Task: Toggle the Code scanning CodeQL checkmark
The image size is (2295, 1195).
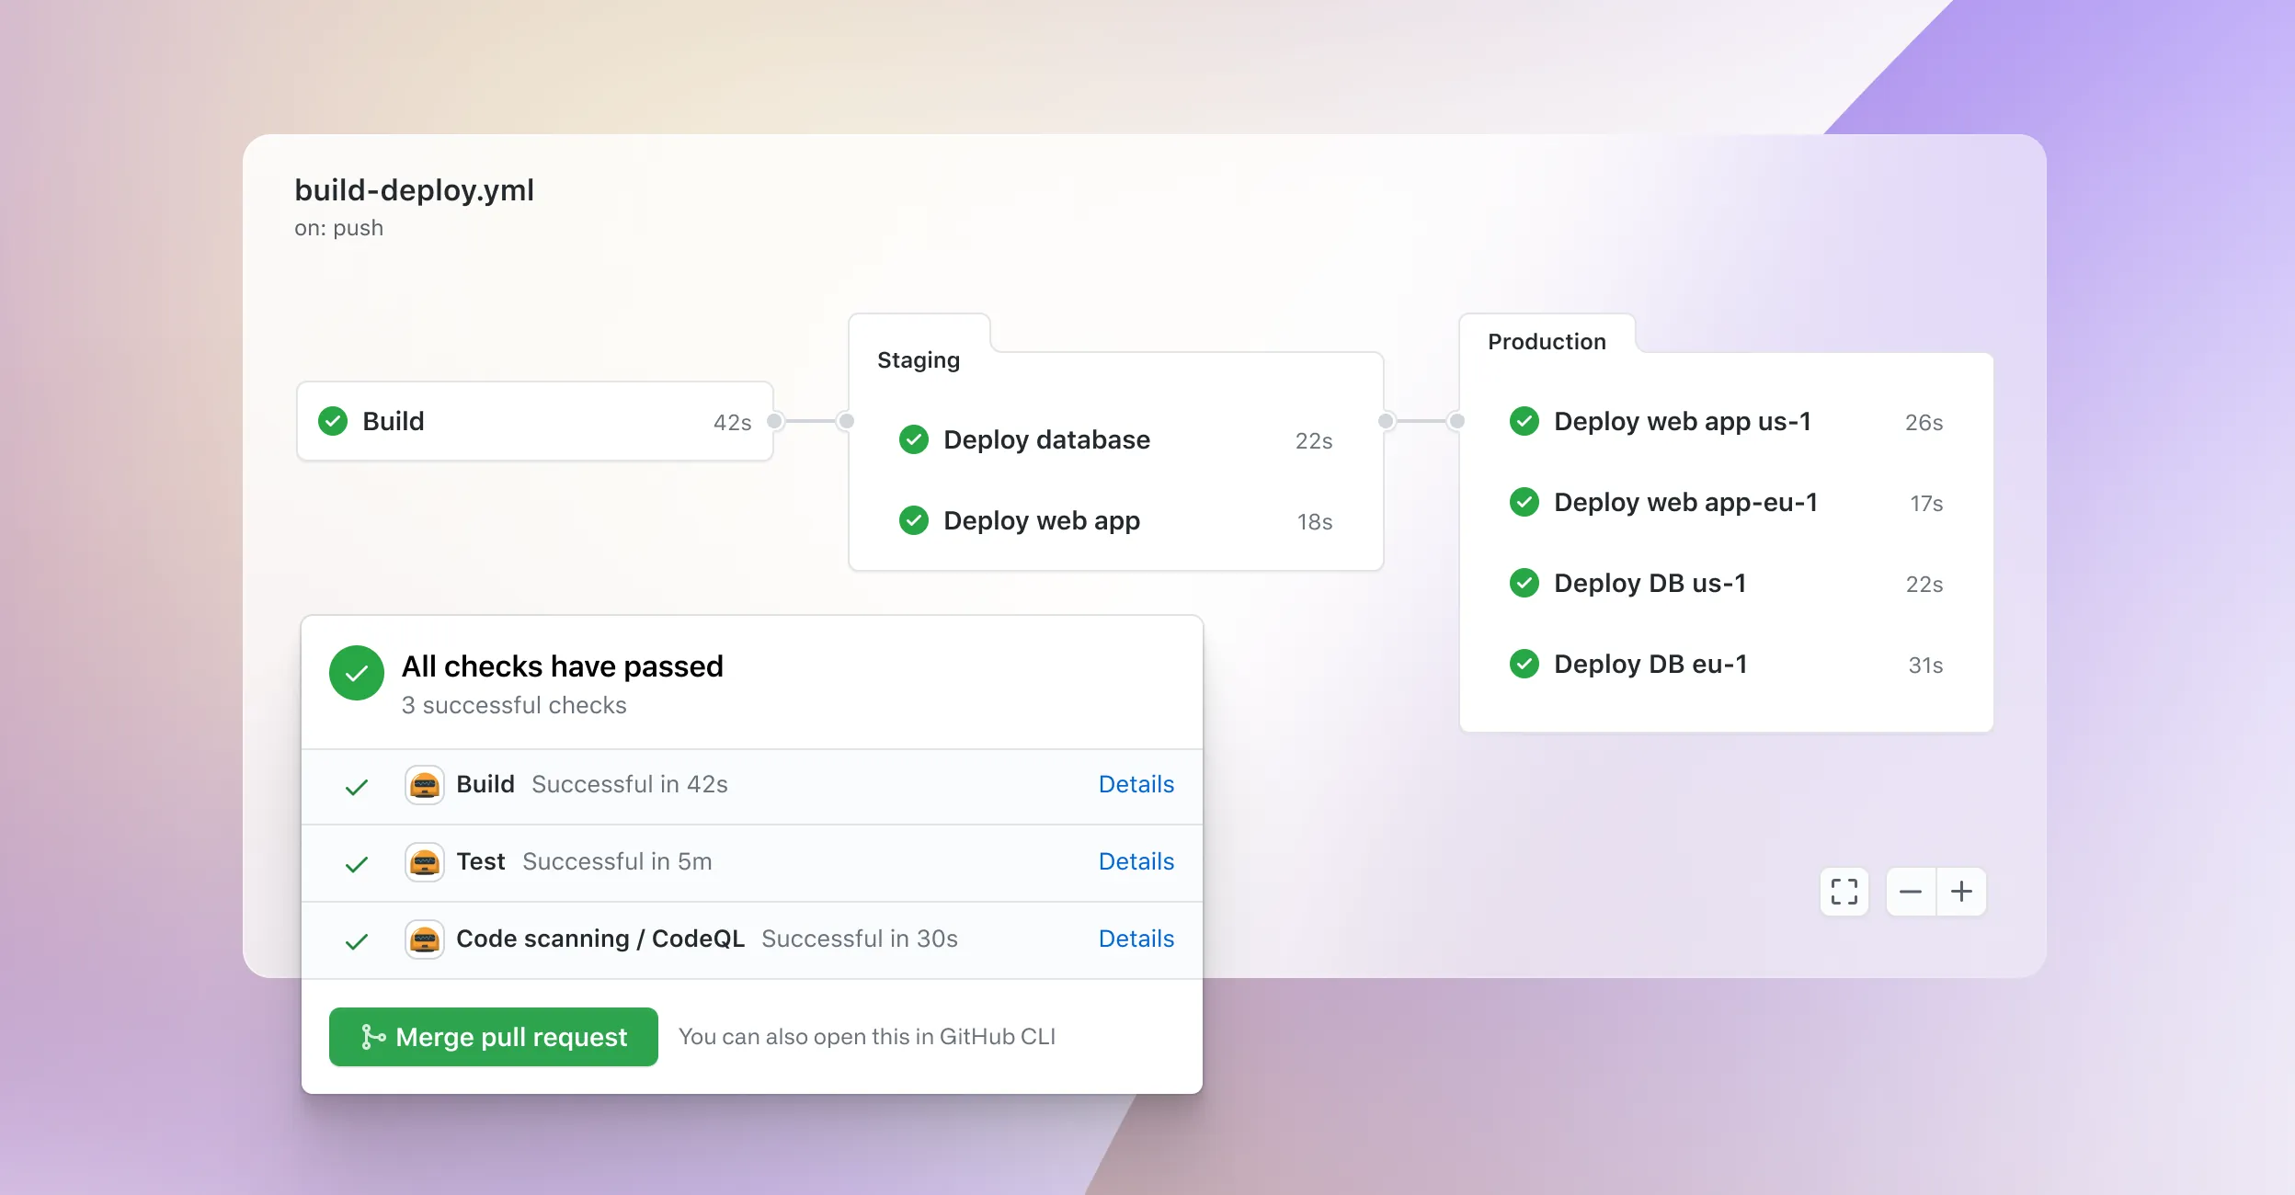Action: tap(354, 938)
